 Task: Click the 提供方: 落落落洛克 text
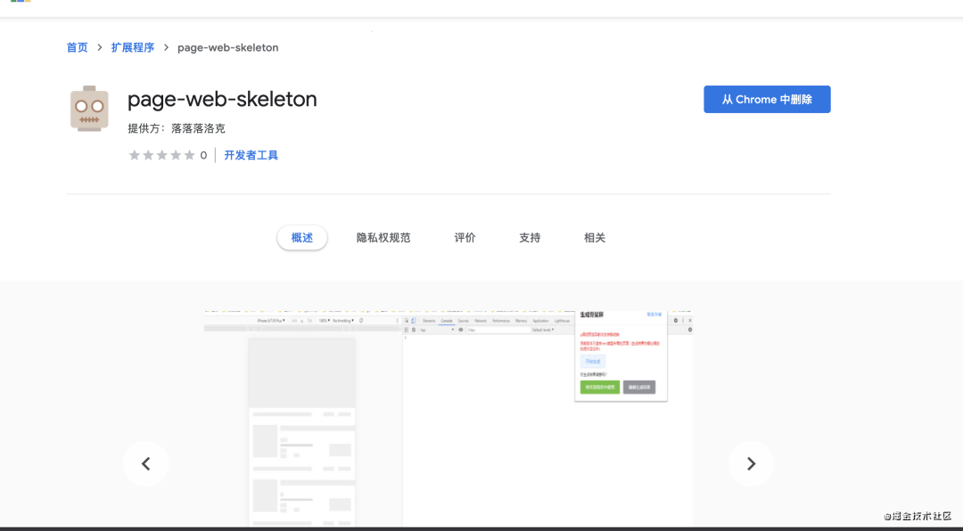pyautogui.click(x=177, y=128)
